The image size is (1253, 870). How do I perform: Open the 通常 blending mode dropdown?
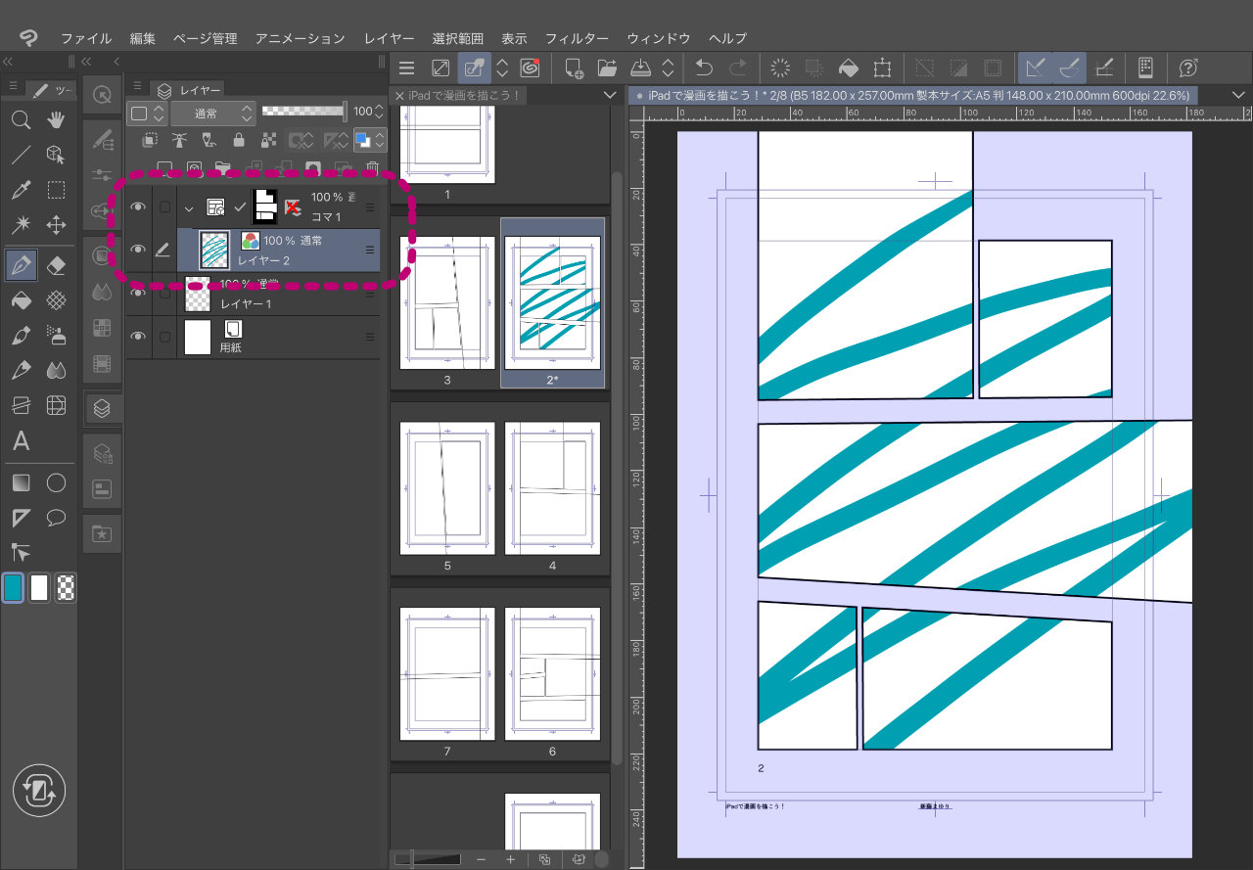(206, 113)
